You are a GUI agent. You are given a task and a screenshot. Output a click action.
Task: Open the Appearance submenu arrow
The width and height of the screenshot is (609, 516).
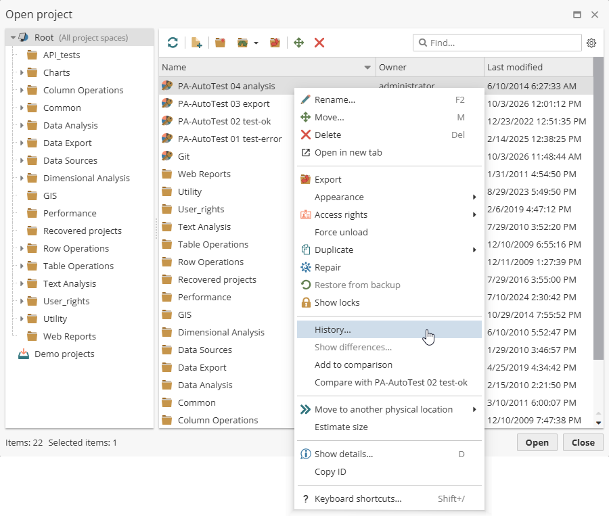(x=474, y=197)
